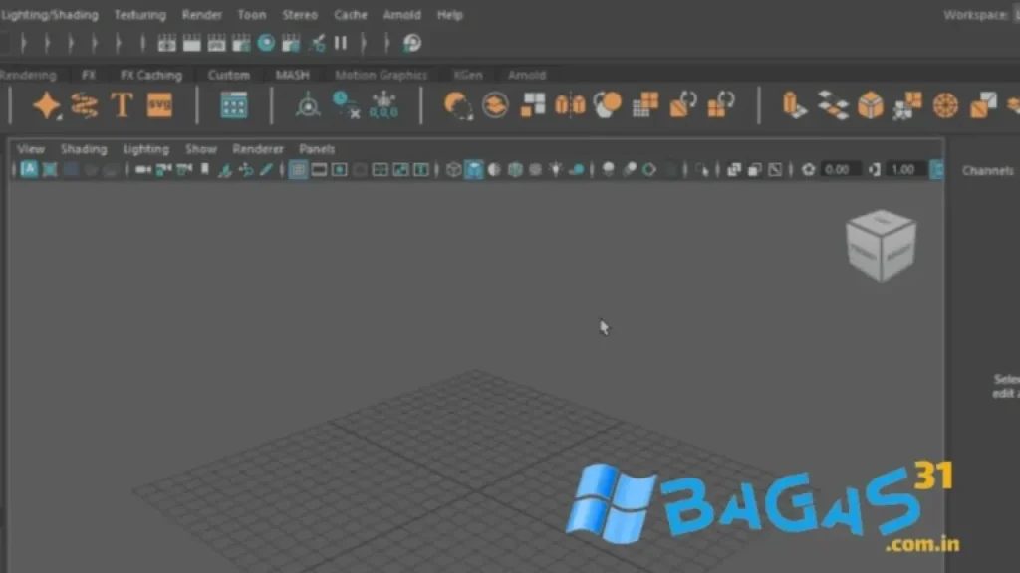The width and height of the screenshot is (1020, 573).
Task: Click overlapping orange and grey circles icon
Action: pos(608,104)
